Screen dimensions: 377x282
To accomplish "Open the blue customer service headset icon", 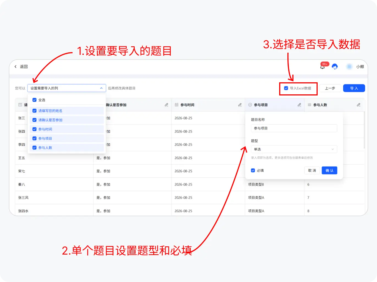I will [x=335, y=66].
